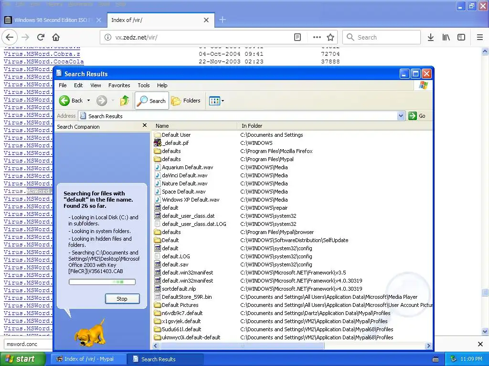Image resolution: width=489 pixels, height=366 pixels.
Task: Open the View menu
Action: (96, 85)
